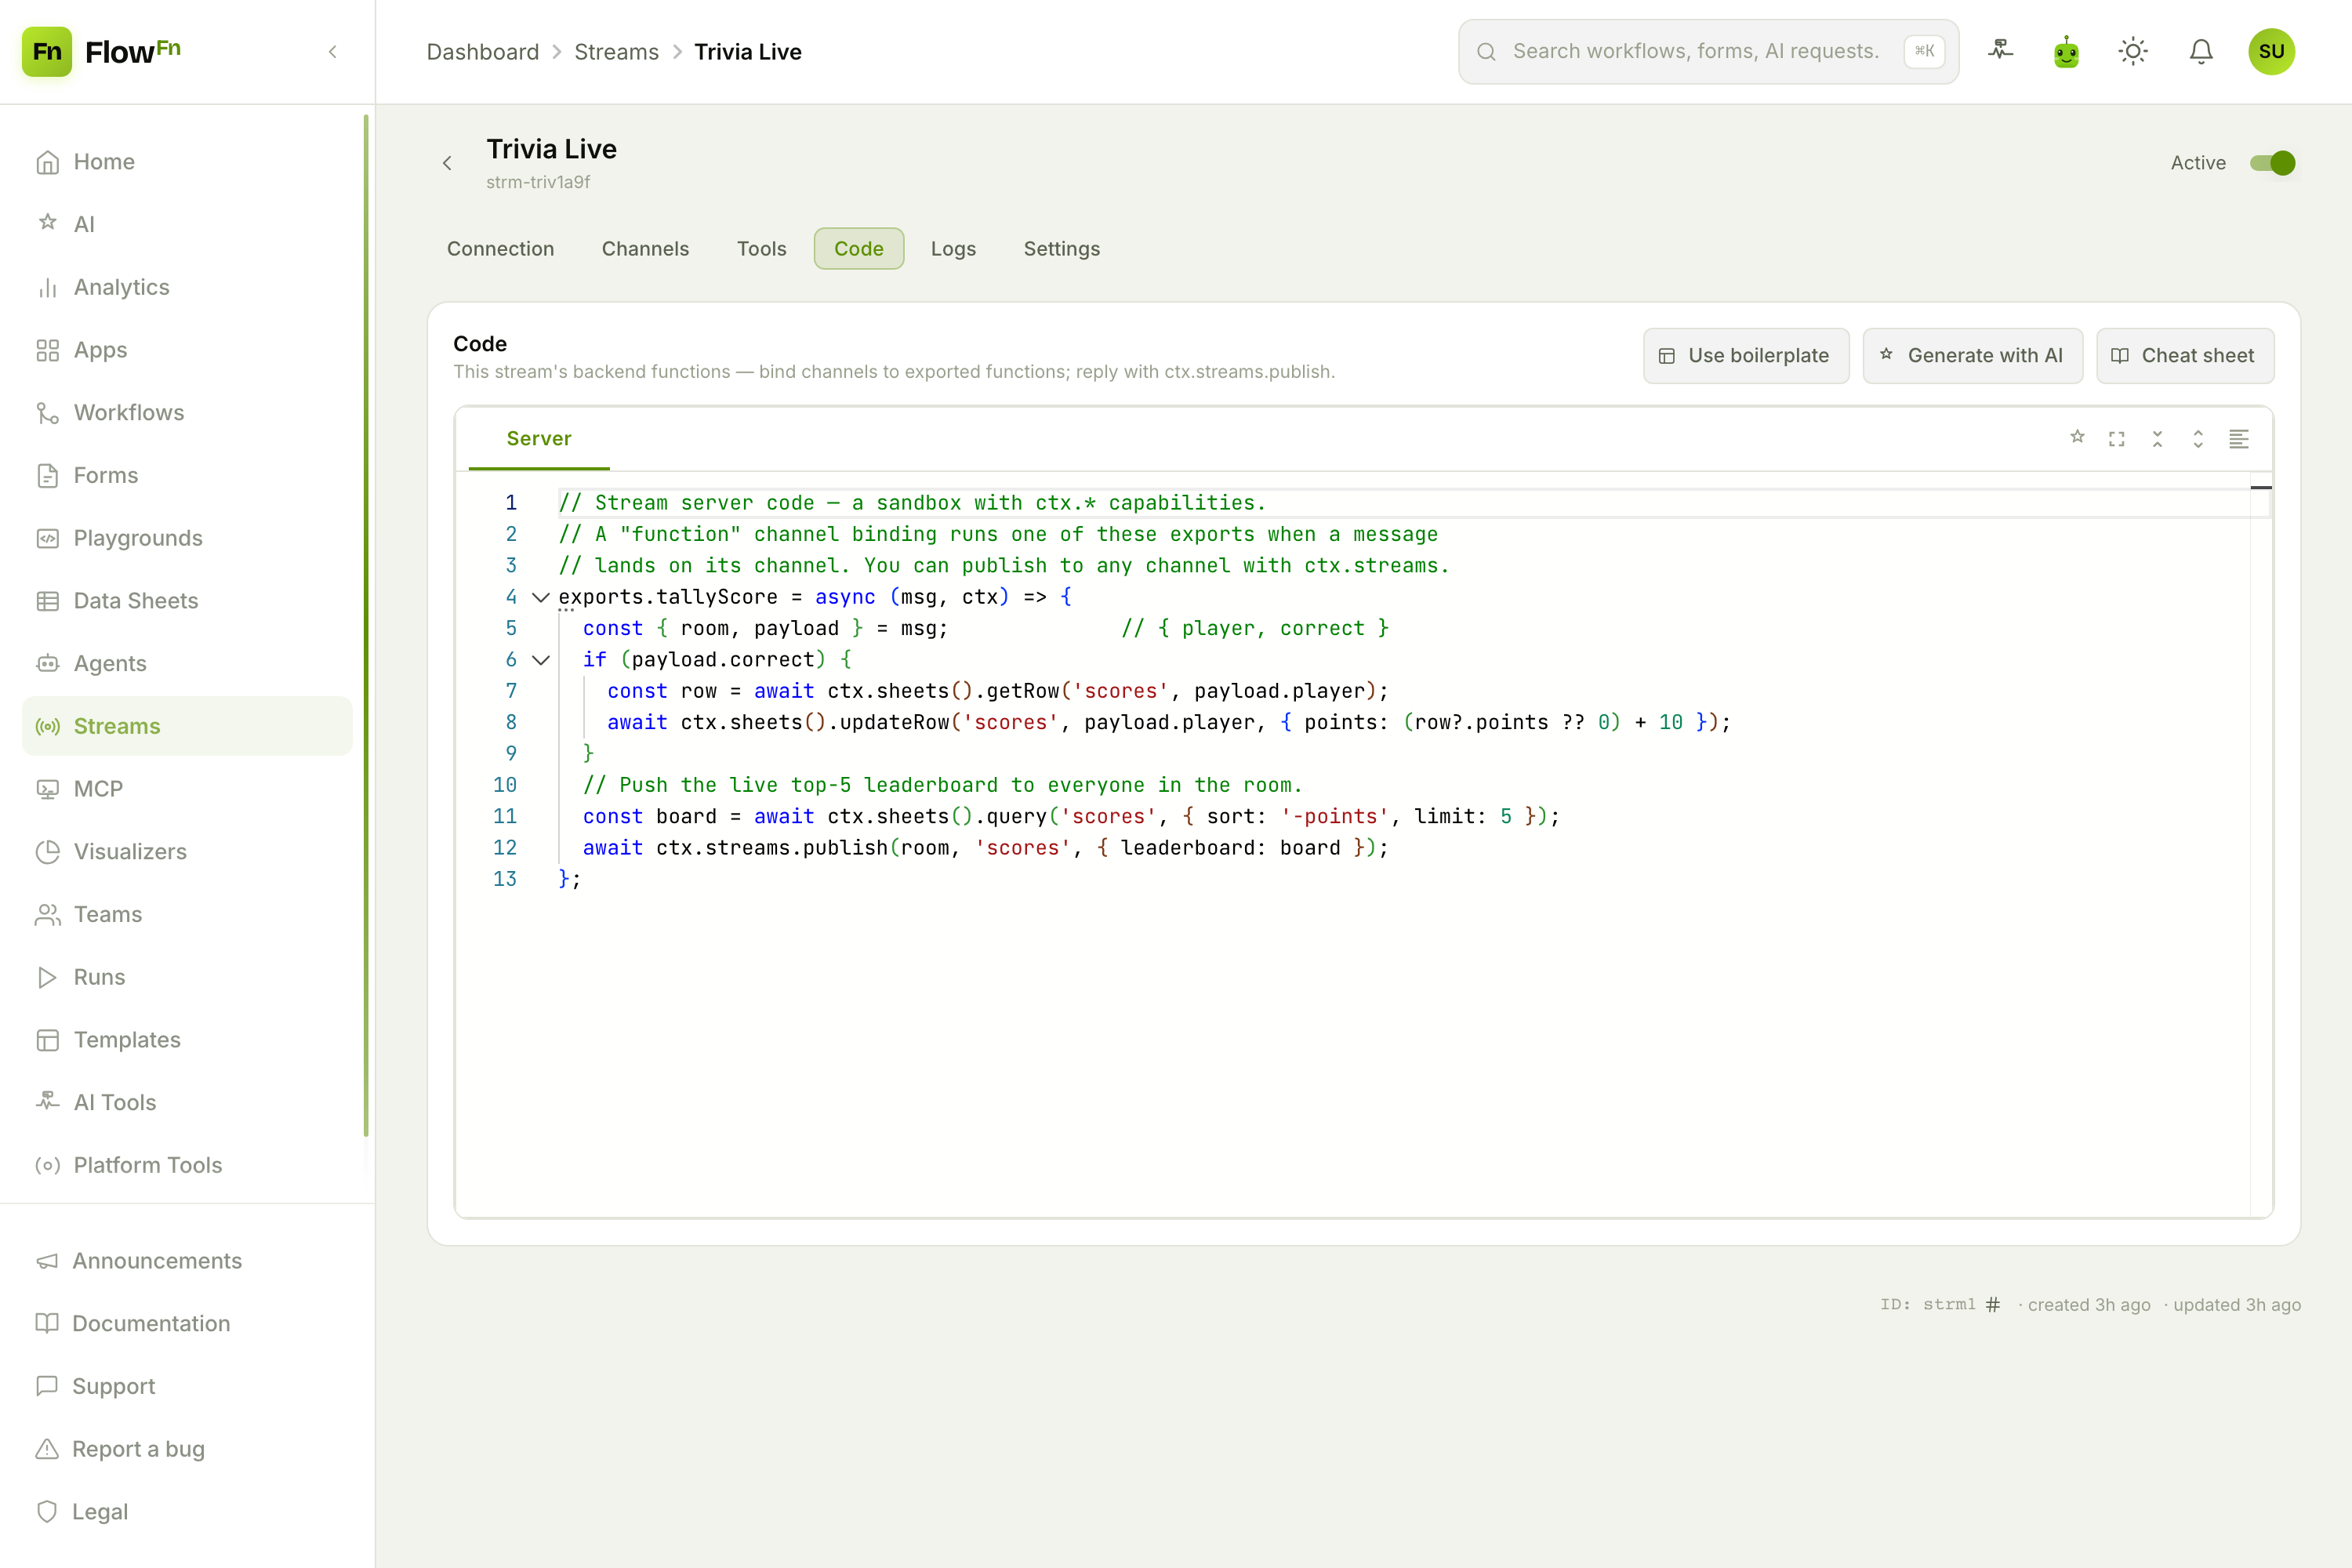Click Report a bug

pos(187,1449)
